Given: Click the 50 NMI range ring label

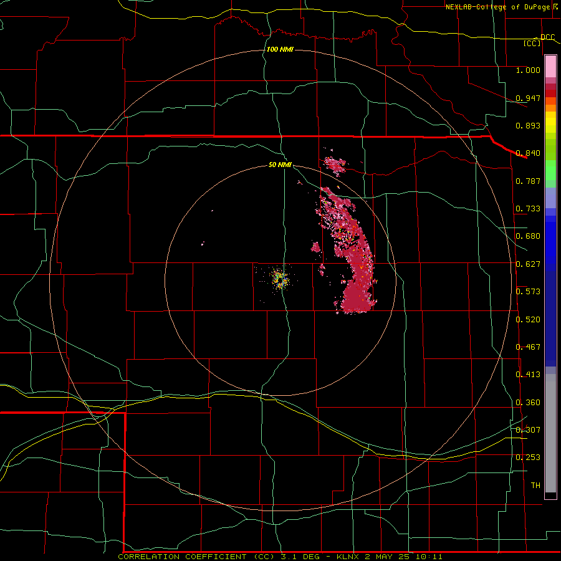Looking at the screenshot, I should (x=280, y=165).
